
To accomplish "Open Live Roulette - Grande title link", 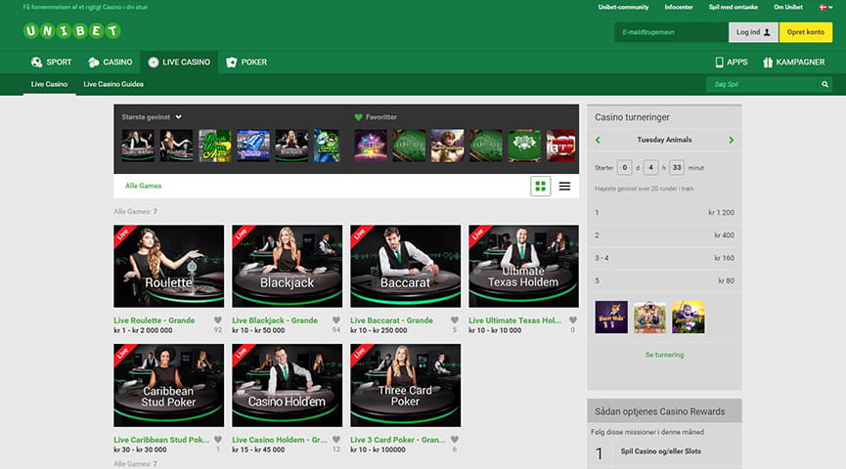I will (154, 320).
